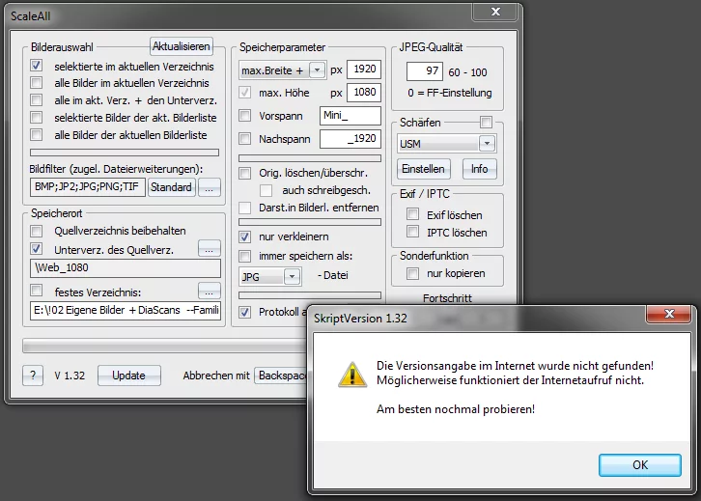Open file extension browse button next to Standard

tap(210, 187)
